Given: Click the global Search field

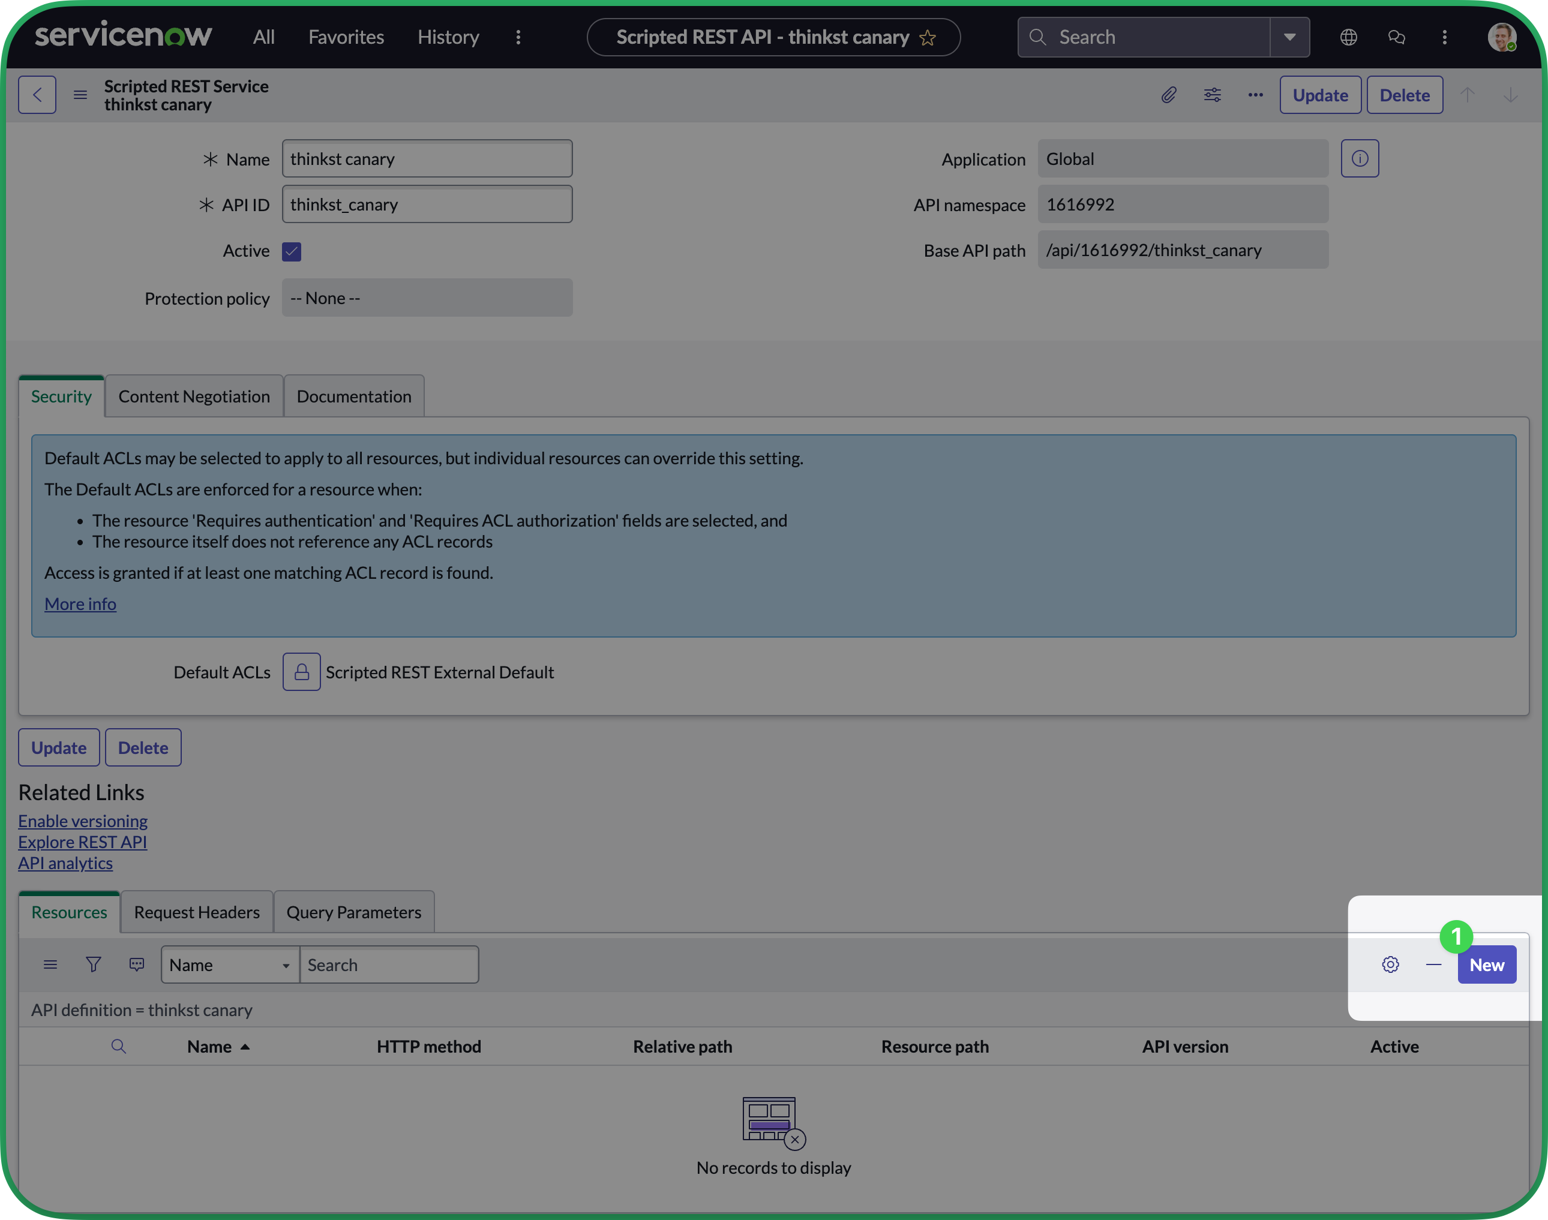Looking at the screenshot, I should [1144, 37].
